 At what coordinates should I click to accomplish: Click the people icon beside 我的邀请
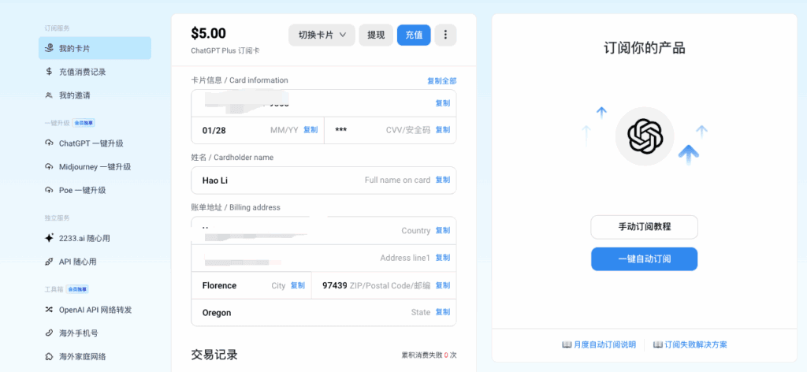pos(49,95)
